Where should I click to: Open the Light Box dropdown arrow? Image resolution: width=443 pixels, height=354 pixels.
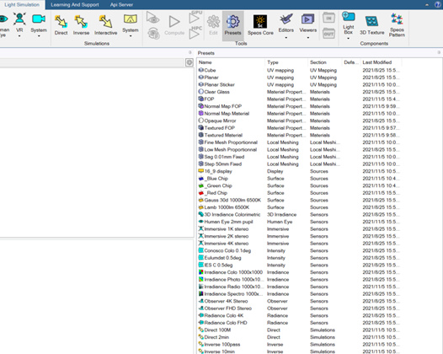[348, 39]
